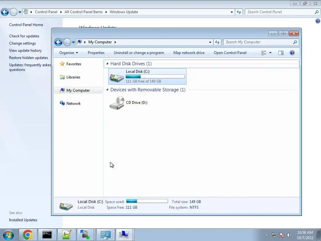Select Libraries in navigation pane
This screenshot has width=321, height=241.
(x=73, y=77)
